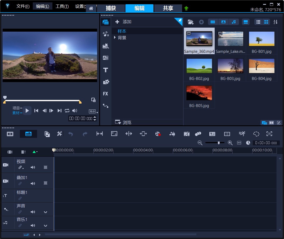Click the timeline zoom slider
Viewport: 284px width, 239px height.
219,143
